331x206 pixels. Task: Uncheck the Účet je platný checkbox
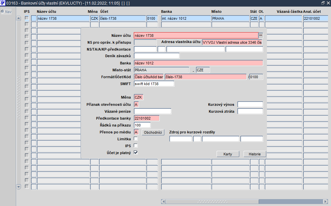tap(135, 152)
